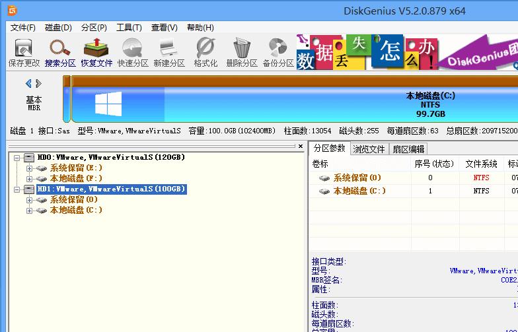Click the 磁头数:255 disk info text
Screen dimensions: 518x332
pyautogui.click(x=359, y=131)
